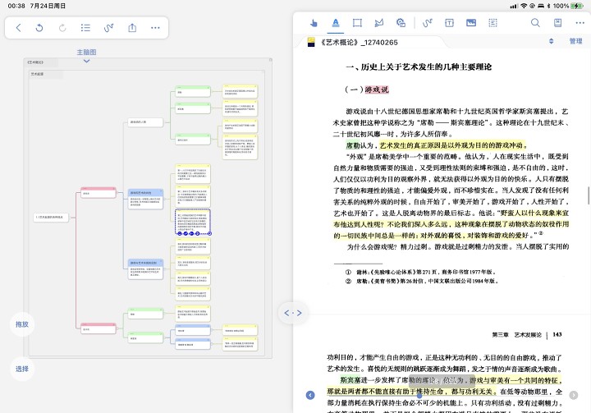Go back with the left toolbar arrow
The height and width of the screenshot is (413, 591).
(x=18, y=28)
